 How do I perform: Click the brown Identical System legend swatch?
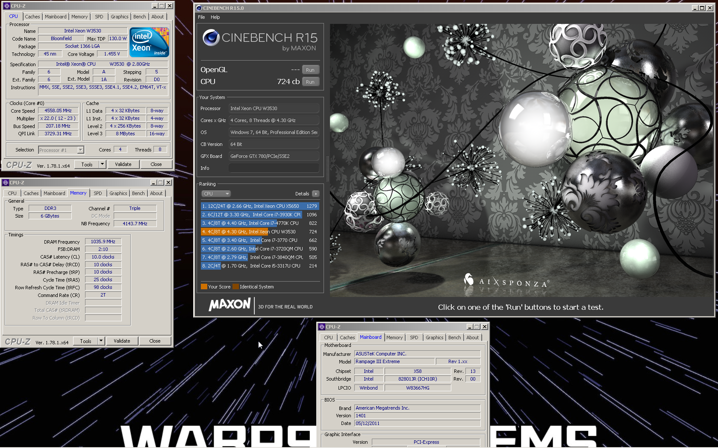tap(235, 287)
